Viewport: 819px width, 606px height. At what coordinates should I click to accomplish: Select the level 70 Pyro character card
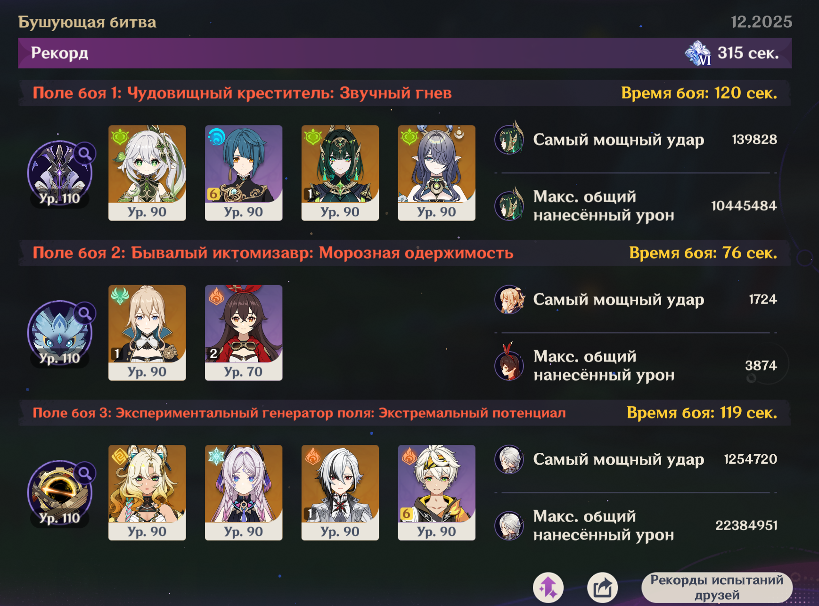[x=244, y=333]
